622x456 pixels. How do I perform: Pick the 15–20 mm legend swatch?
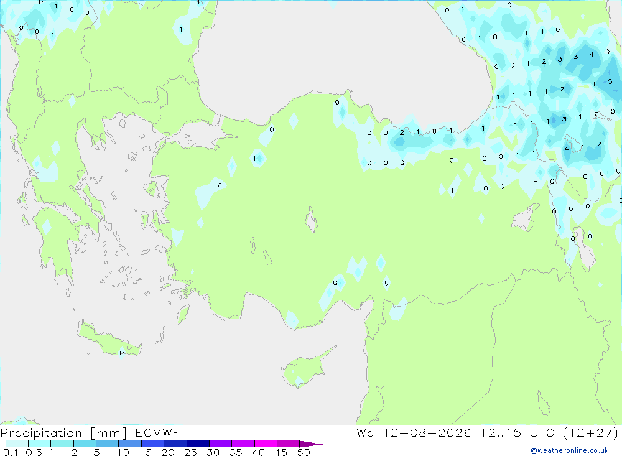pyautogui.click(x=152, y=444)
